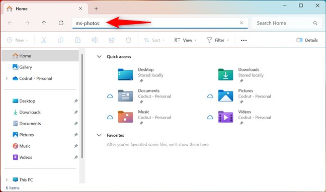Screen dimensions: 326x192
Task: Click the cloud status icon beside Documents
Action: (110, 96)
